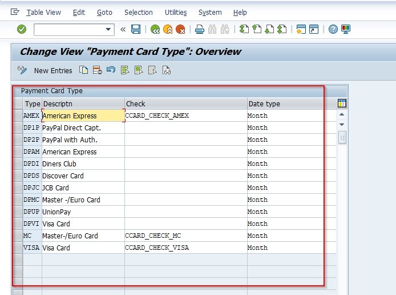The height and width of the screenshot is (295, 396).
Task: Toggle Display/Change glasses-pencil icon
Action: coord(22,70)
